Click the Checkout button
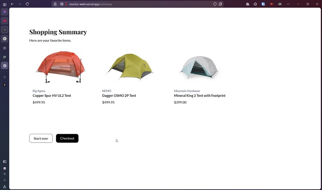 pos(67,138)
